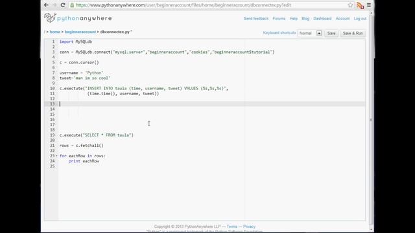Expand the Normal keybinding dropdown
415x233 pixels.
coord(309,33)
